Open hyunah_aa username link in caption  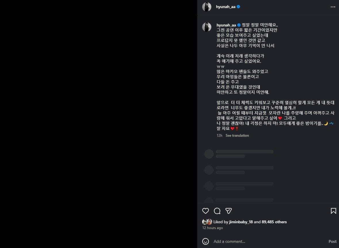[226, 25]
